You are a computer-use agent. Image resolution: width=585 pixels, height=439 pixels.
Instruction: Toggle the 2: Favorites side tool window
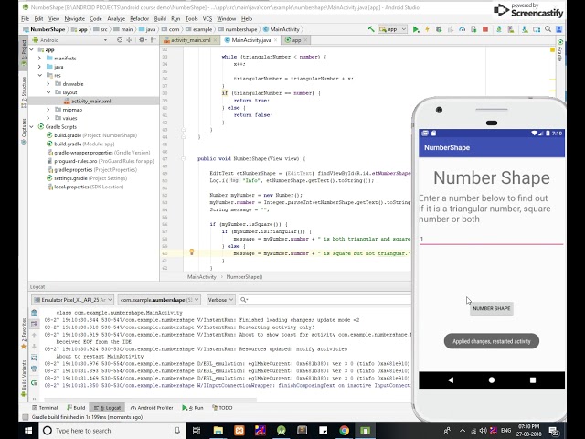pyautogui.click(x=24, y=333)
